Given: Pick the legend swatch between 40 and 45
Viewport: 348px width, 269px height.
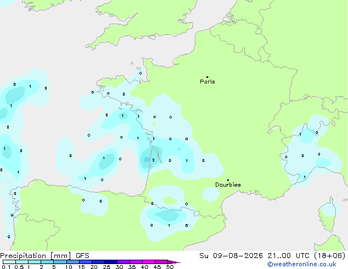Looking at the screenshot, I should click(149, 262).
